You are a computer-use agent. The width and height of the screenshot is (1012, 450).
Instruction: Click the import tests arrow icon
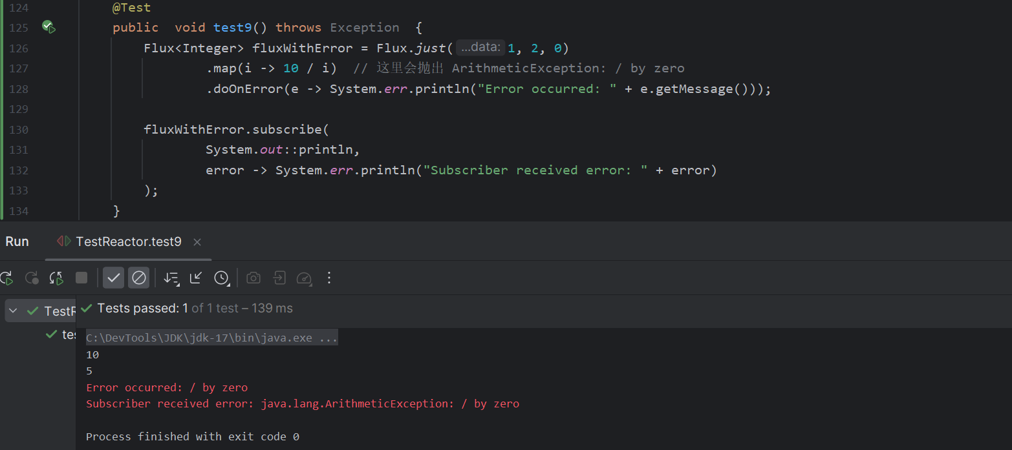pyautogui.click(x=279, y=278)
